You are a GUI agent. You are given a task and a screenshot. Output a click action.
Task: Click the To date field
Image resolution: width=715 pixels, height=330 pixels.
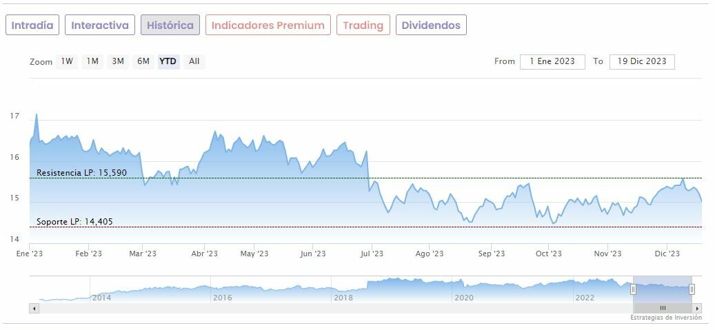pyautogui.click(x=642, y=61)
